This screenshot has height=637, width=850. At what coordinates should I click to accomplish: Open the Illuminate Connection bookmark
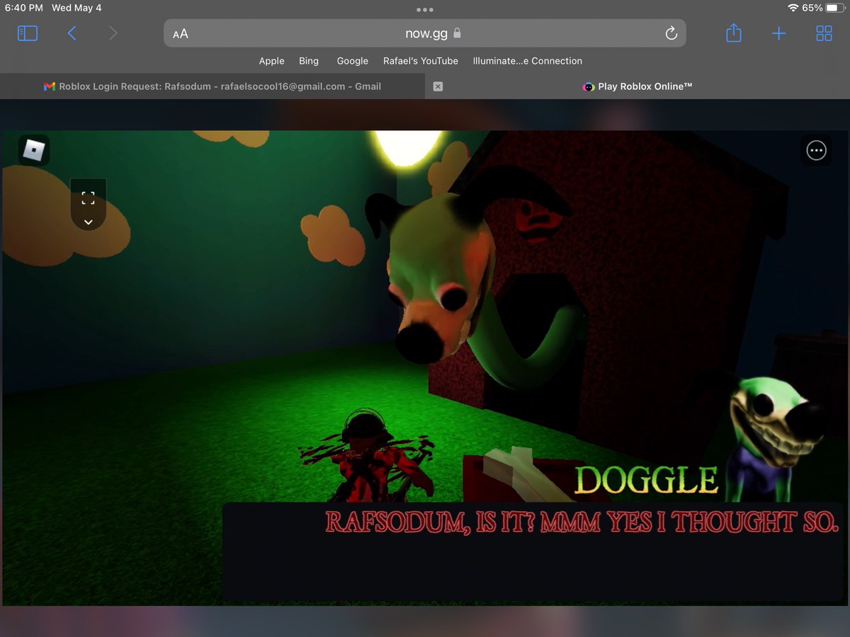(528, 61)
